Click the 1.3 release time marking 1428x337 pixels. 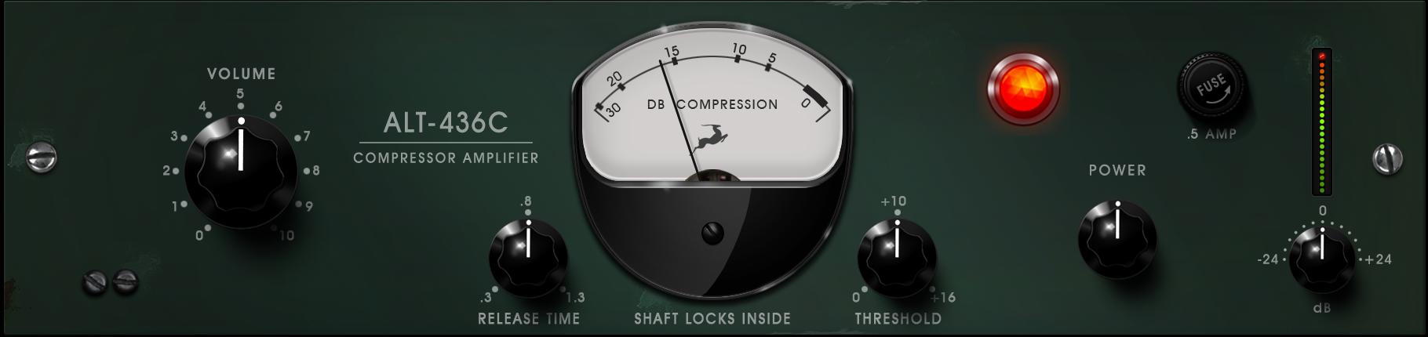[x=575, y=297]
